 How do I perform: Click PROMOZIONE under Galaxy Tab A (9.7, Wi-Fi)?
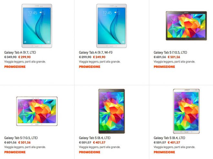[x=90, y=67]
